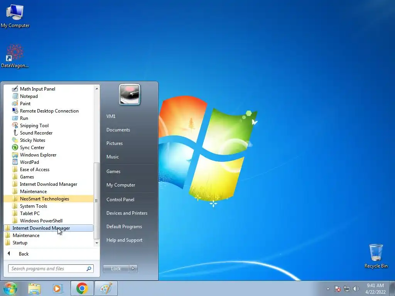Open Default Programs
The width and height of the screenshot is (395, 296).
tap(124, 227)
